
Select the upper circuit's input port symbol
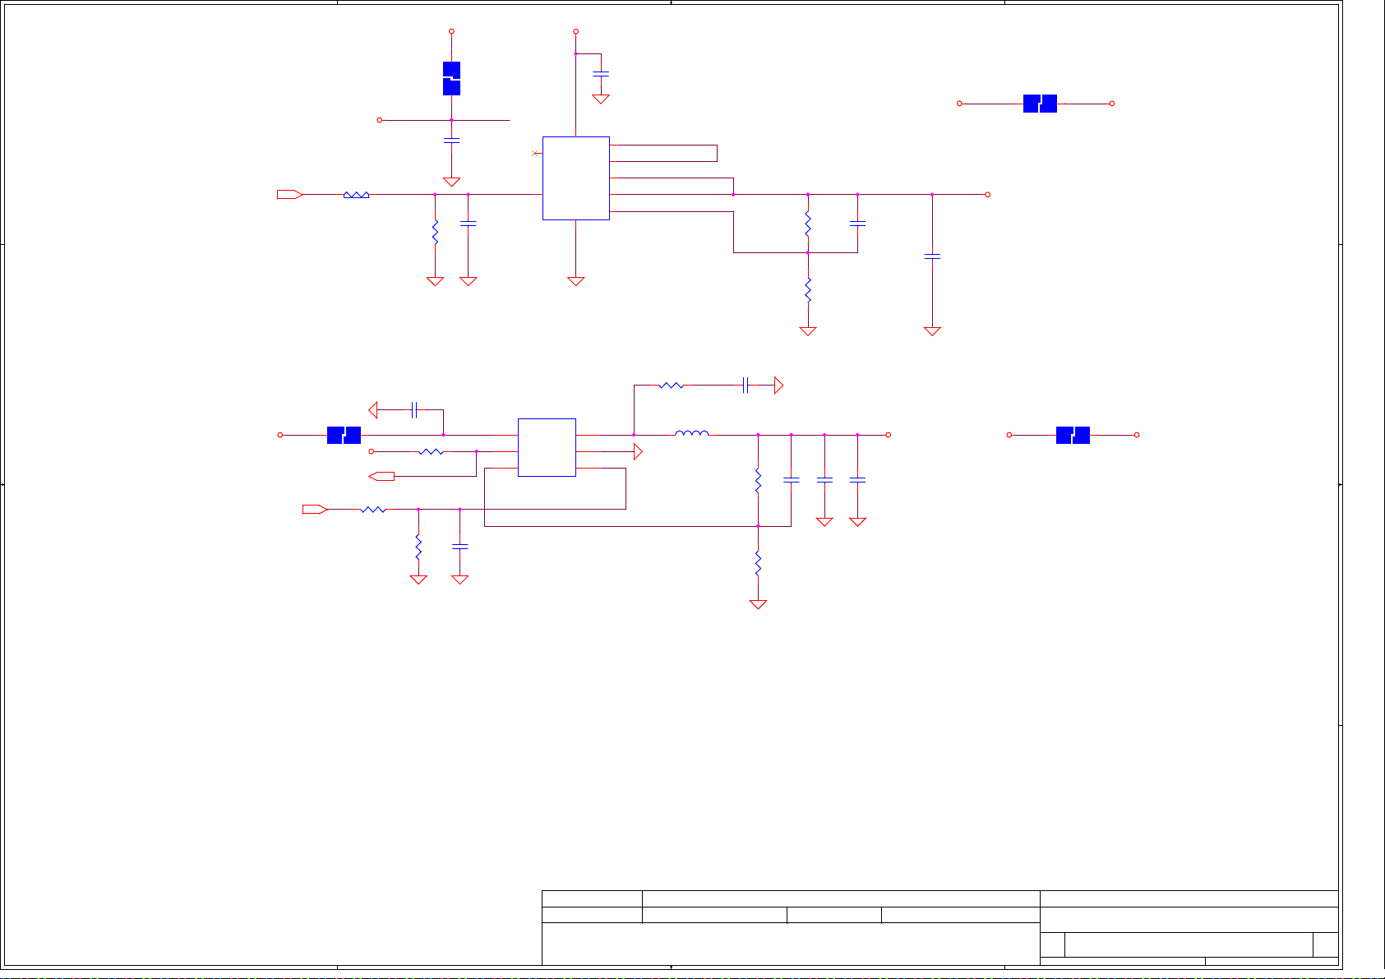click(290, 195)
